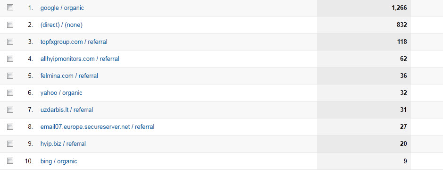
Task: Open allhyipmonitors.com / referral source details
Action: [80, 59]
